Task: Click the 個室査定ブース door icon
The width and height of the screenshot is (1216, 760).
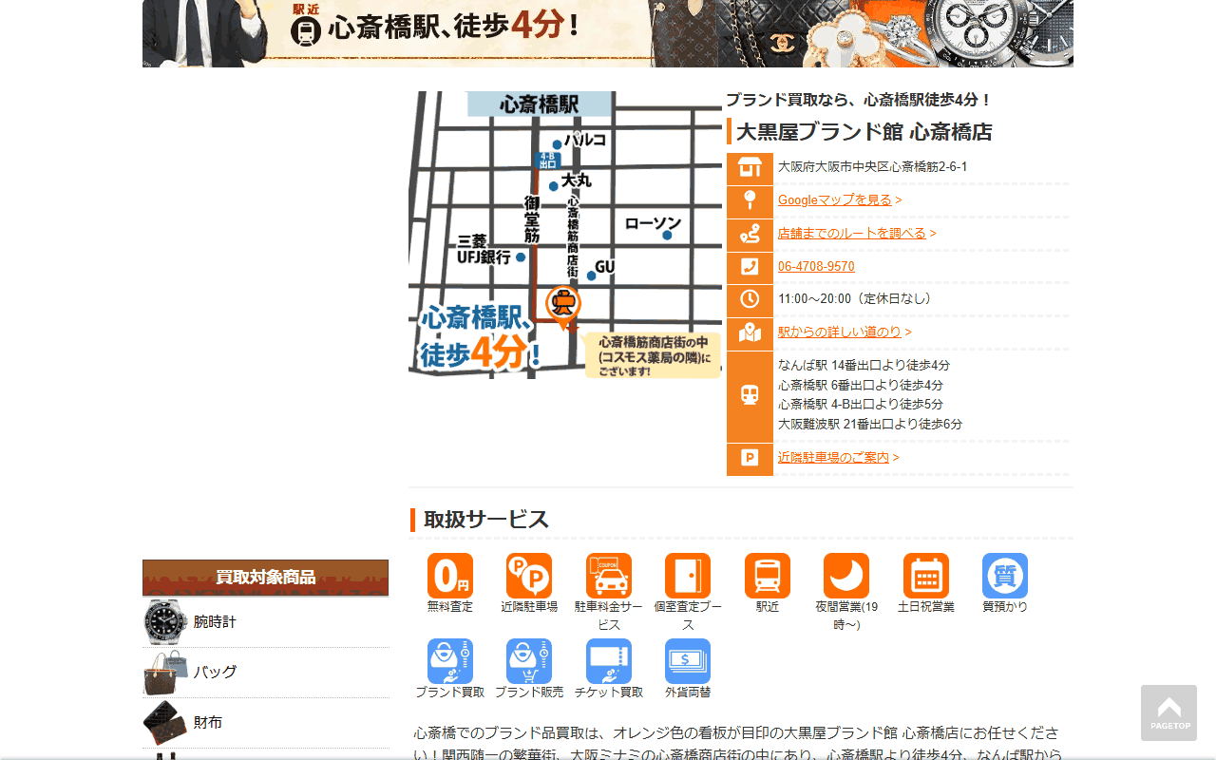Action: click(688, 576)
